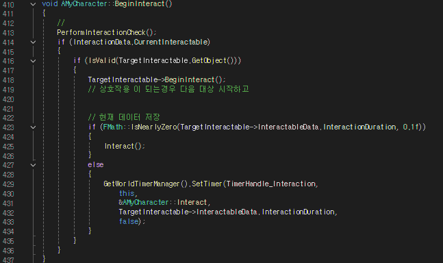The image size is (443, 263).
Task: Click the Korean comment on line 422
Action: [124, 117]
